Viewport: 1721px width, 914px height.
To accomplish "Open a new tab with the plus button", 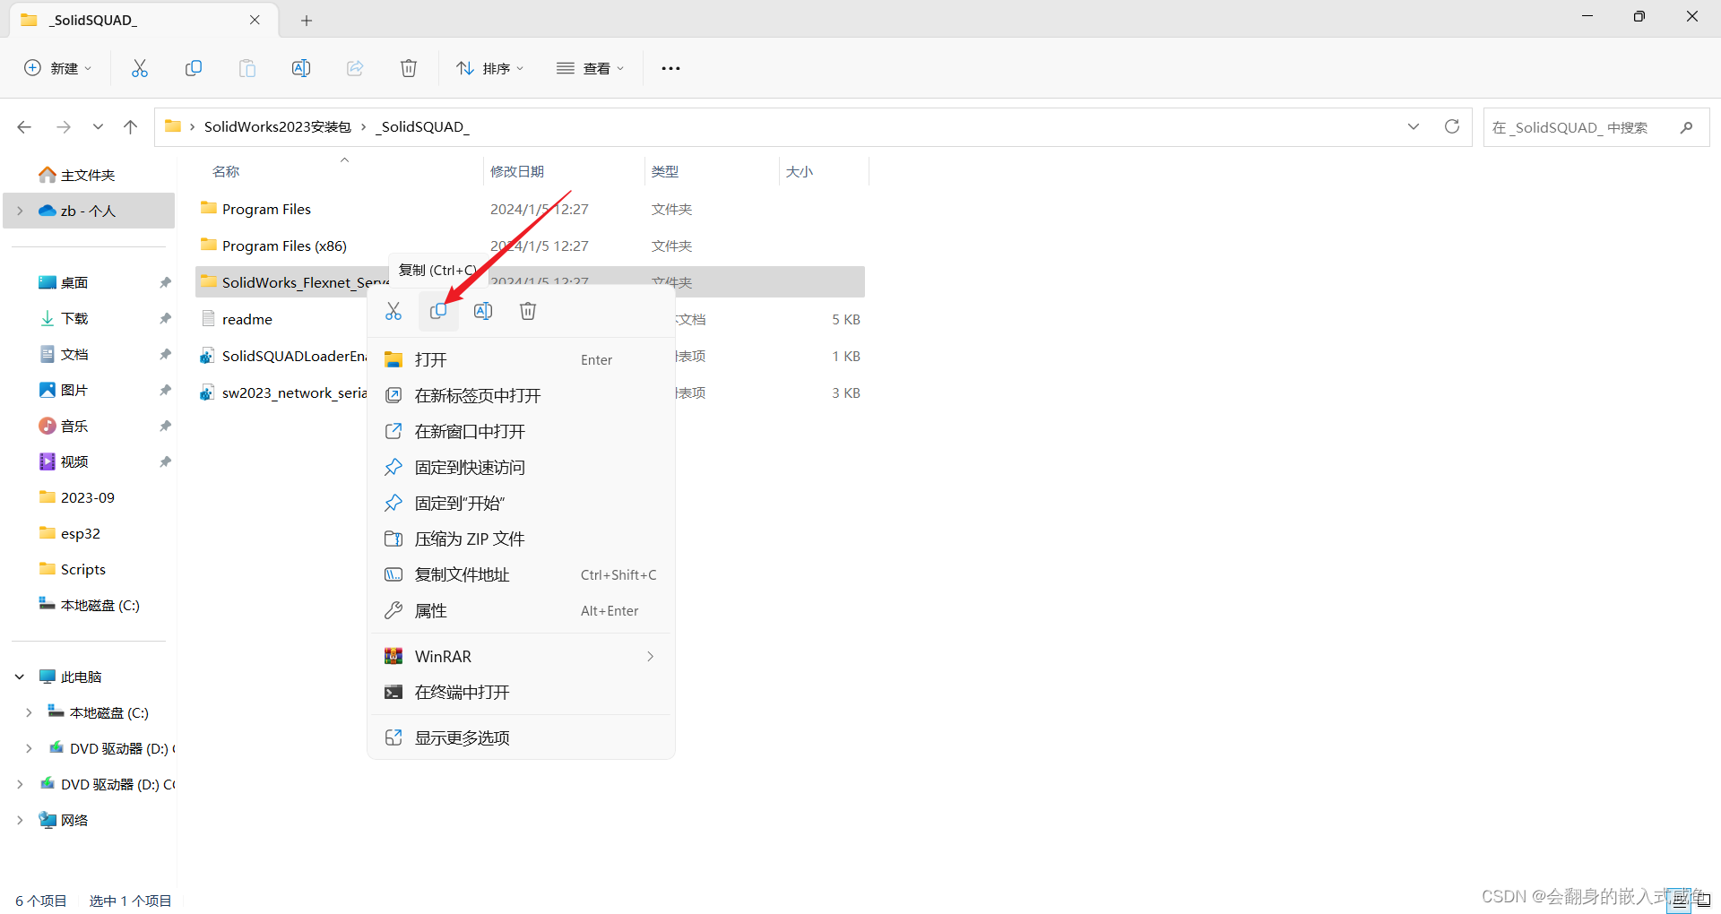I will coord(307,20).
